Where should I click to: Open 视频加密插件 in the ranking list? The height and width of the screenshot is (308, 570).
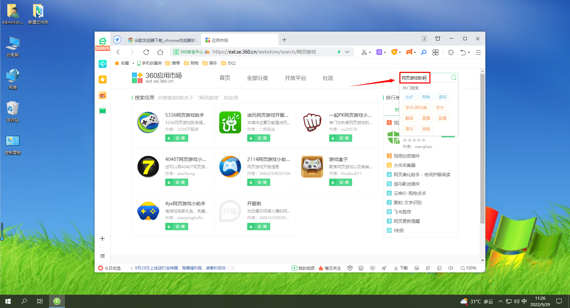407,156
